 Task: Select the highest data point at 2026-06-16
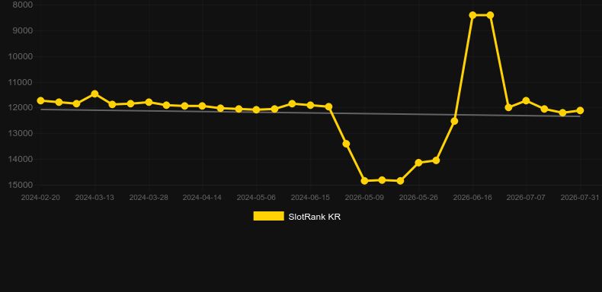[x=472, y=15]
